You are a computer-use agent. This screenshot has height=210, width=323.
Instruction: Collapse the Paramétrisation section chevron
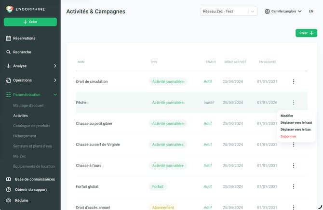tap(55, 95)
